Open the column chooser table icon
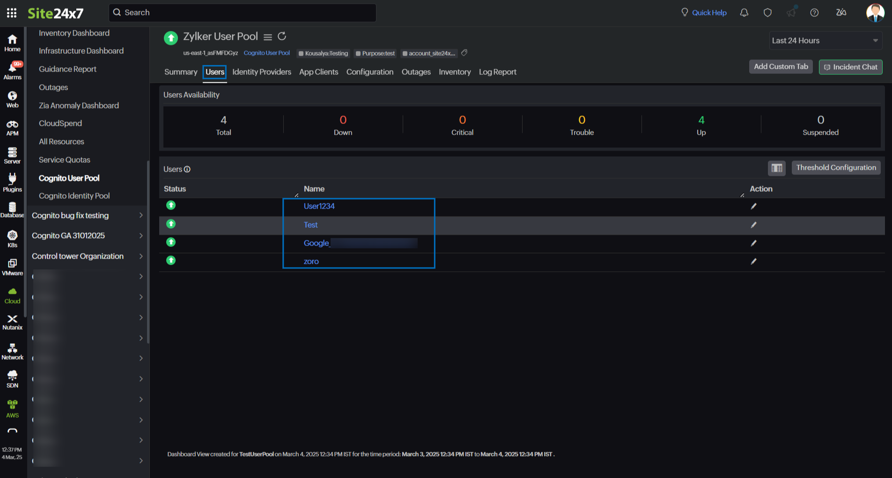Screen dimensions: 892x478 [x=777, y=168]
